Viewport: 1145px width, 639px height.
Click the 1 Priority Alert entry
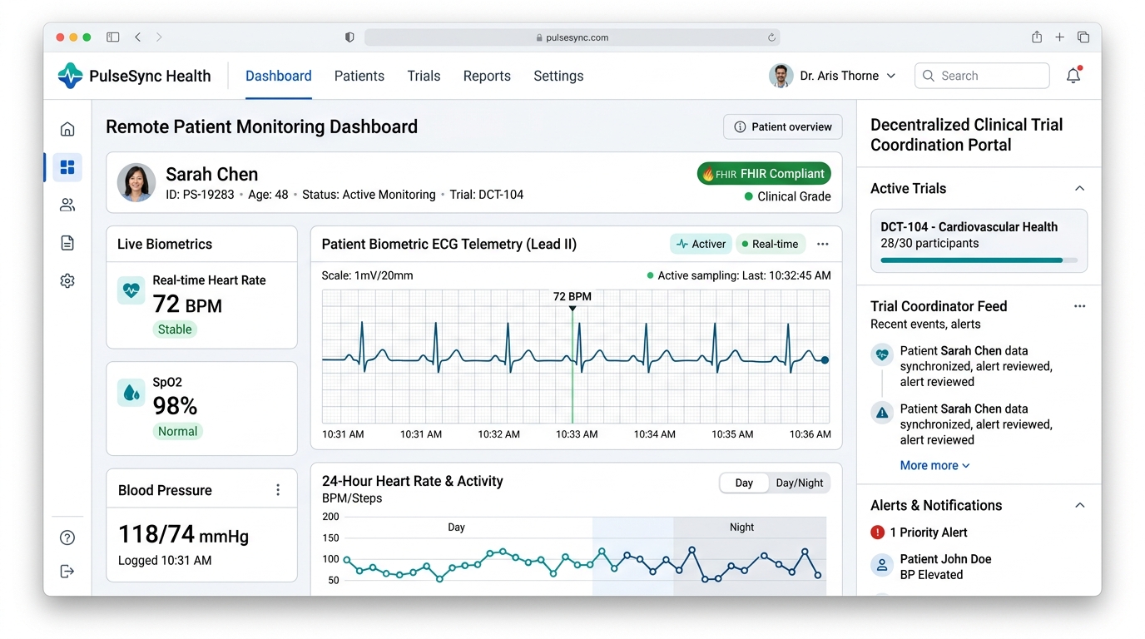919,532
